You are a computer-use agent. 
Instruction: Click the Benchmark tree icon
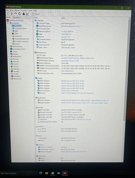[x=12, y=79]
